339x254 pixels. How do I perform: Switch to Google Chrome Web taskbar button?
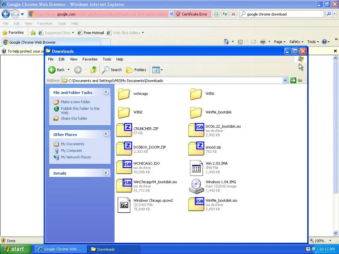[x=61, y=249]
